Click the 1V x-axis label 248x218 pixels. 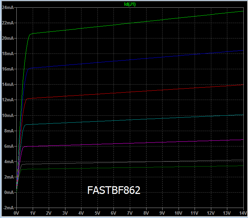pos(33,213)
